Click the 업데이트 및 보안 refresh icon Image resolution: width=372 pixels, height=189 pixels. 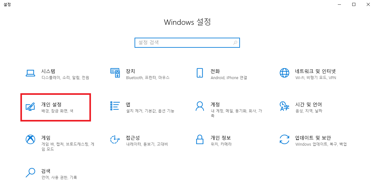284,139
